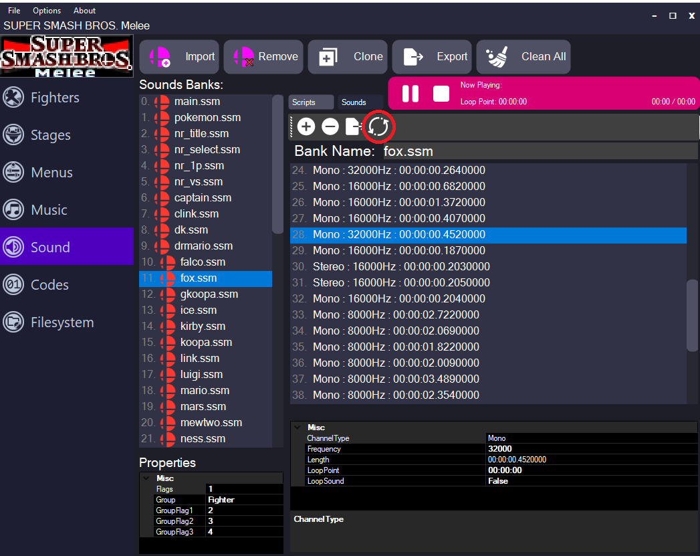Select sound 31 Stereo 16000Hz
Viewport: 700px width, 556px height.
pyautogui.click(x=488, y=283)
